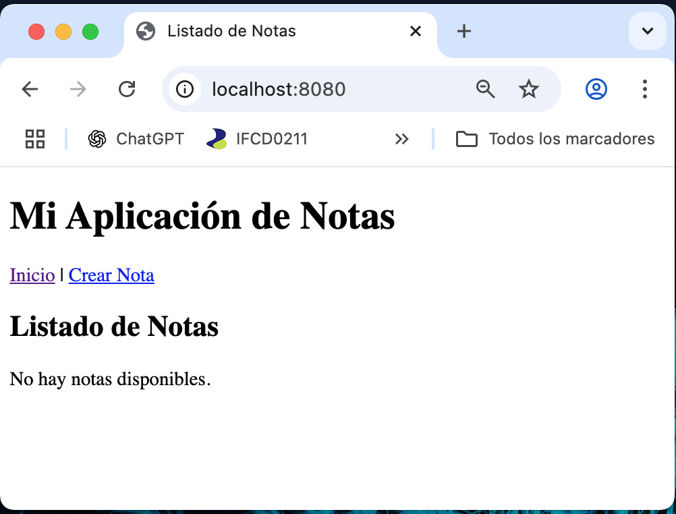676x514 pixels.
Task: Open a new tab with plus button
Action: click(464, 31)
